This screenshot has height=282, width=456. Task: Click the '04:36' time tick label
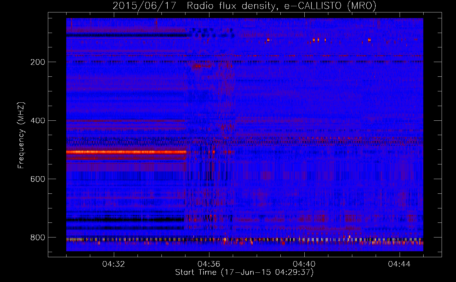click(x=209, y=264)
